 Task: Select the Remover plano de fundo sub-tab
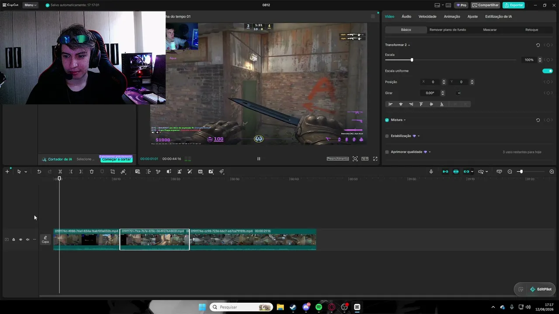(x=448, y=30)
